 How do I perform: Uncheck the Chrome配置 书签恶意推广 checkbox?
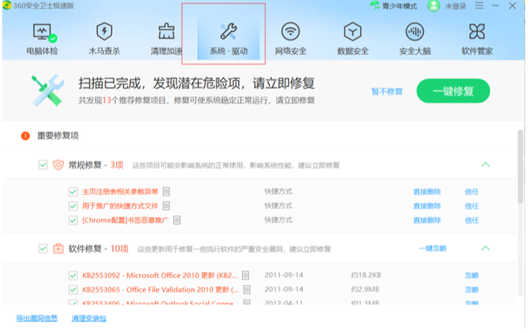click(x=73, y=220)
